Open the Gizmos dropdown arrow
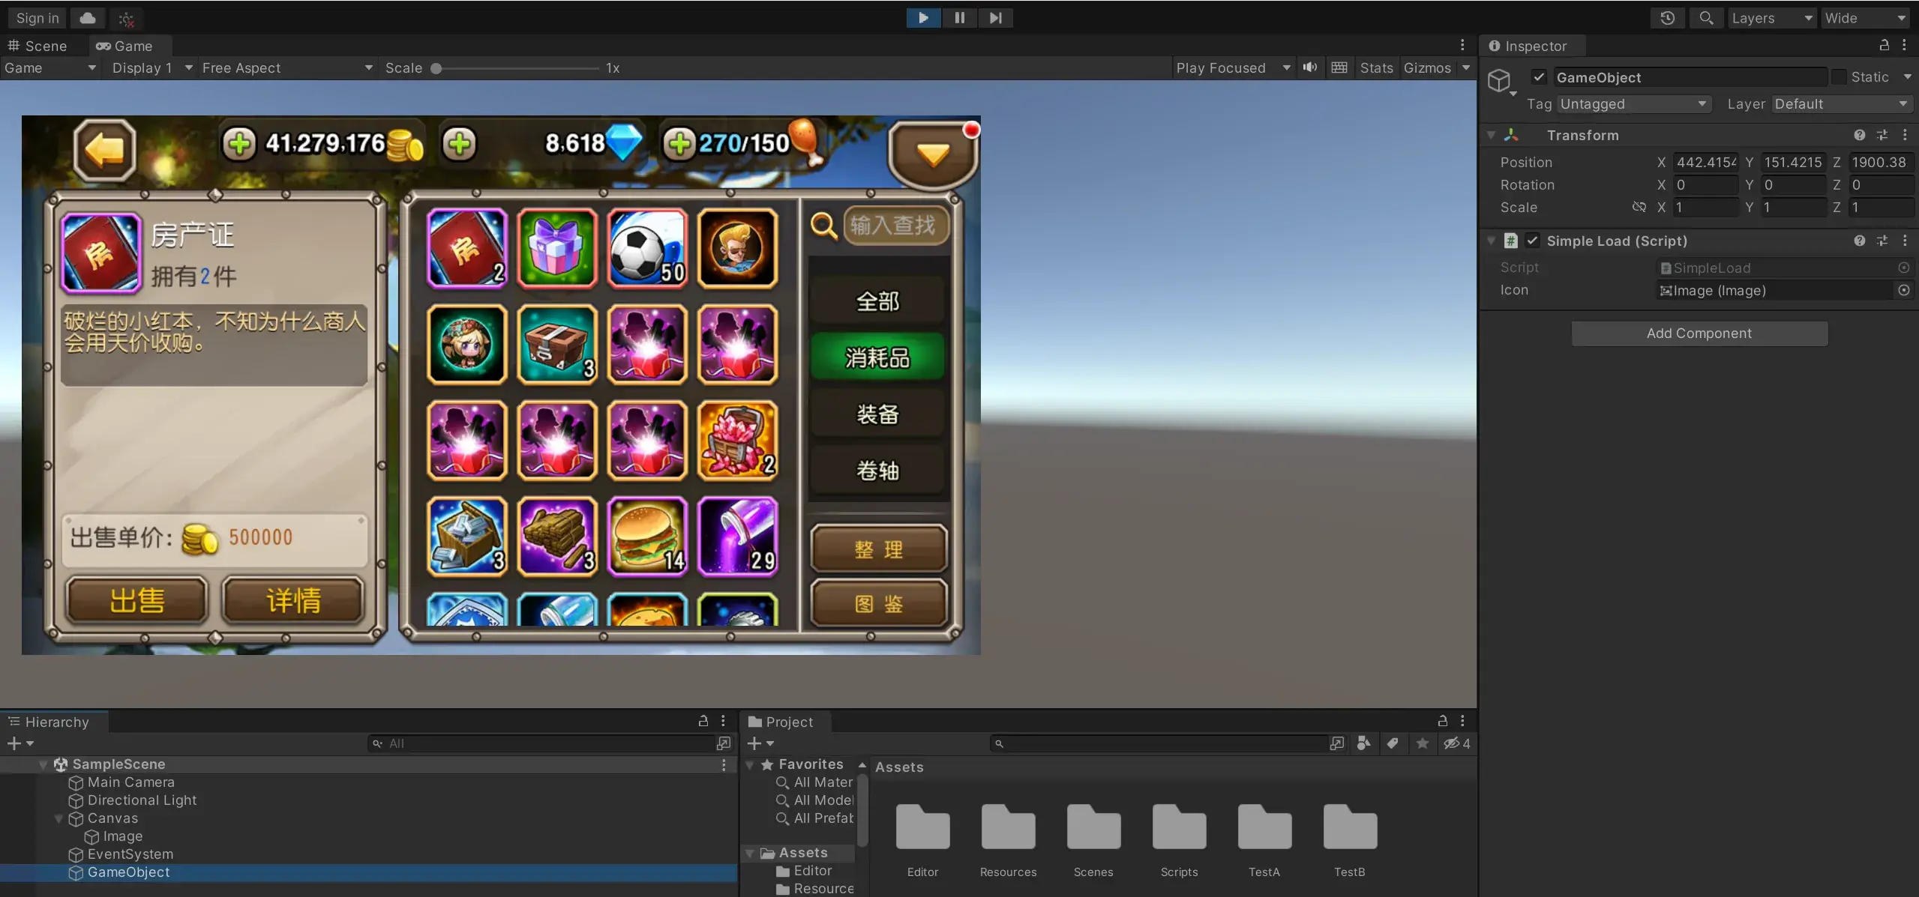 (x=1466, y=67)
